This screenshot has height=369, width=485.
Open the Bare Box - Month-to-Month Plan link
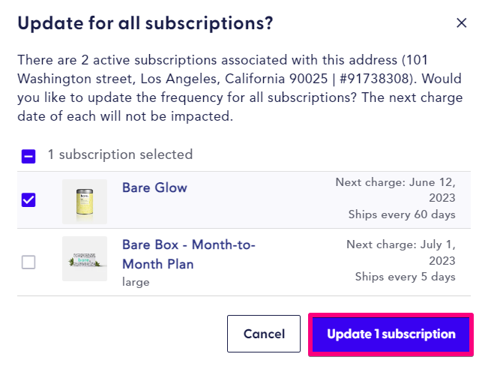click(x=189, y=254)
